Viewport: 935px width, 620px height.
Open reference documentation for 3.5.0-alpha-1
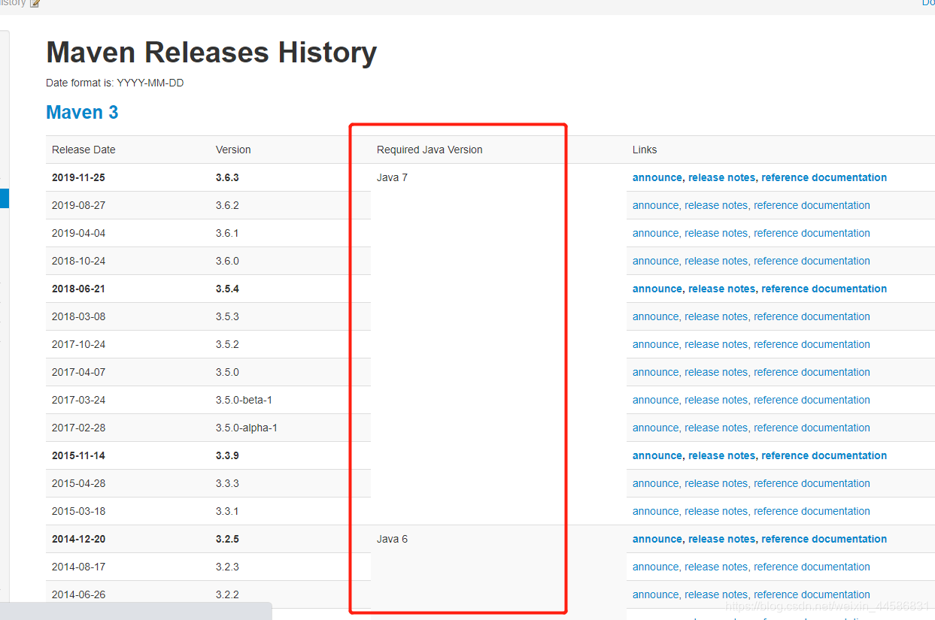(812, 428)
